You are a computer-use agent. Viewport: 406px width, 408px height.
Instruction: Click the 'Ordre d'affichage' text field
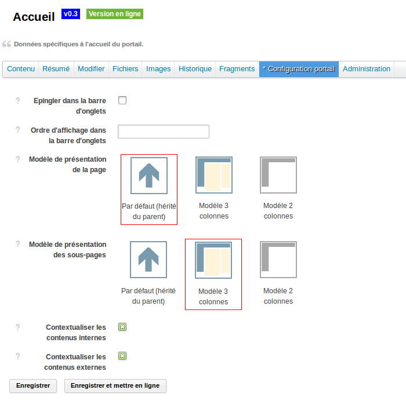click(164, 132)
